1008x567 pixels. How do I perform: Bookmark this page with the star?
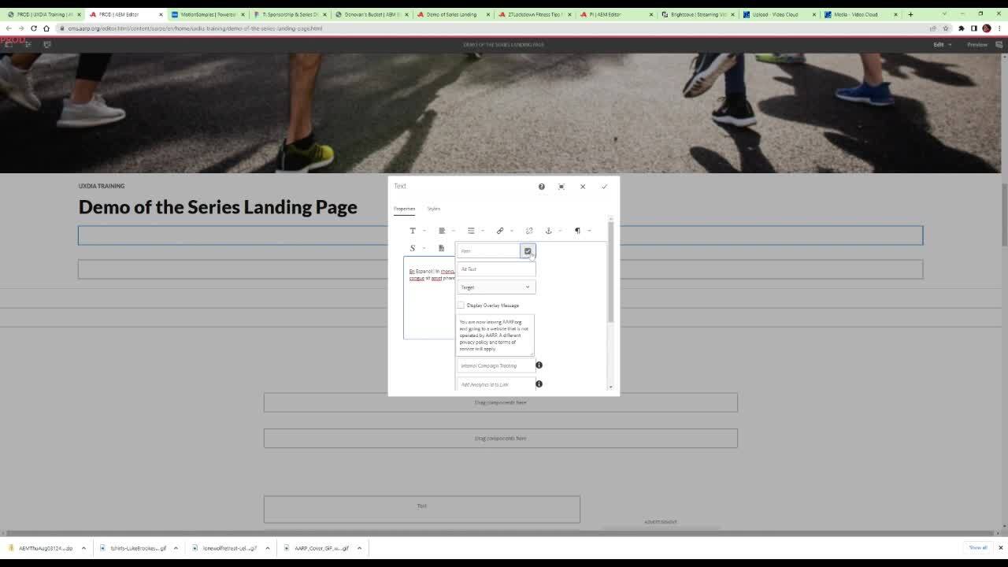pos(946,28)
